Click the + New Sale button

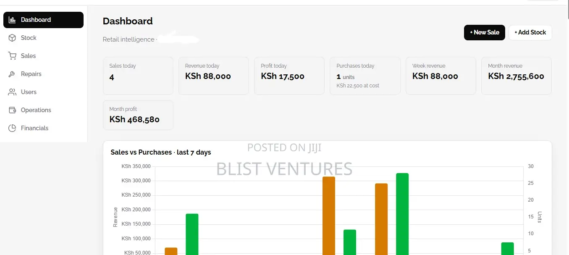click(x=485, y=32)
